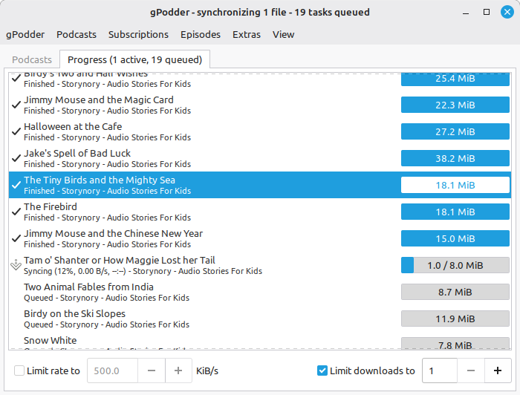The image size is (520, 395).
Task: Minimize the gPodder window
Action: [x=467, y=12]
